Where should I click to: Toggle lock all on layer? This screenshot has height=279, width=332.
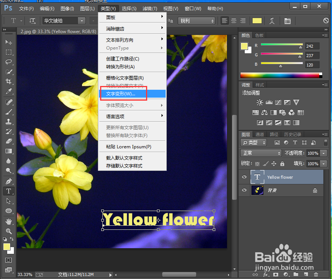click(x=282, y=164)
